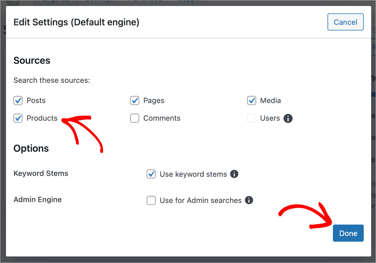Click 'Search these sources:' text
The height and width of the screenshot is (263, 376).
point(52,80)
